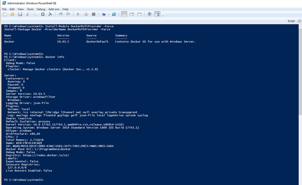Show script pane top layout icon
Screen dimensions: 302x185
(x=124, y=14)
